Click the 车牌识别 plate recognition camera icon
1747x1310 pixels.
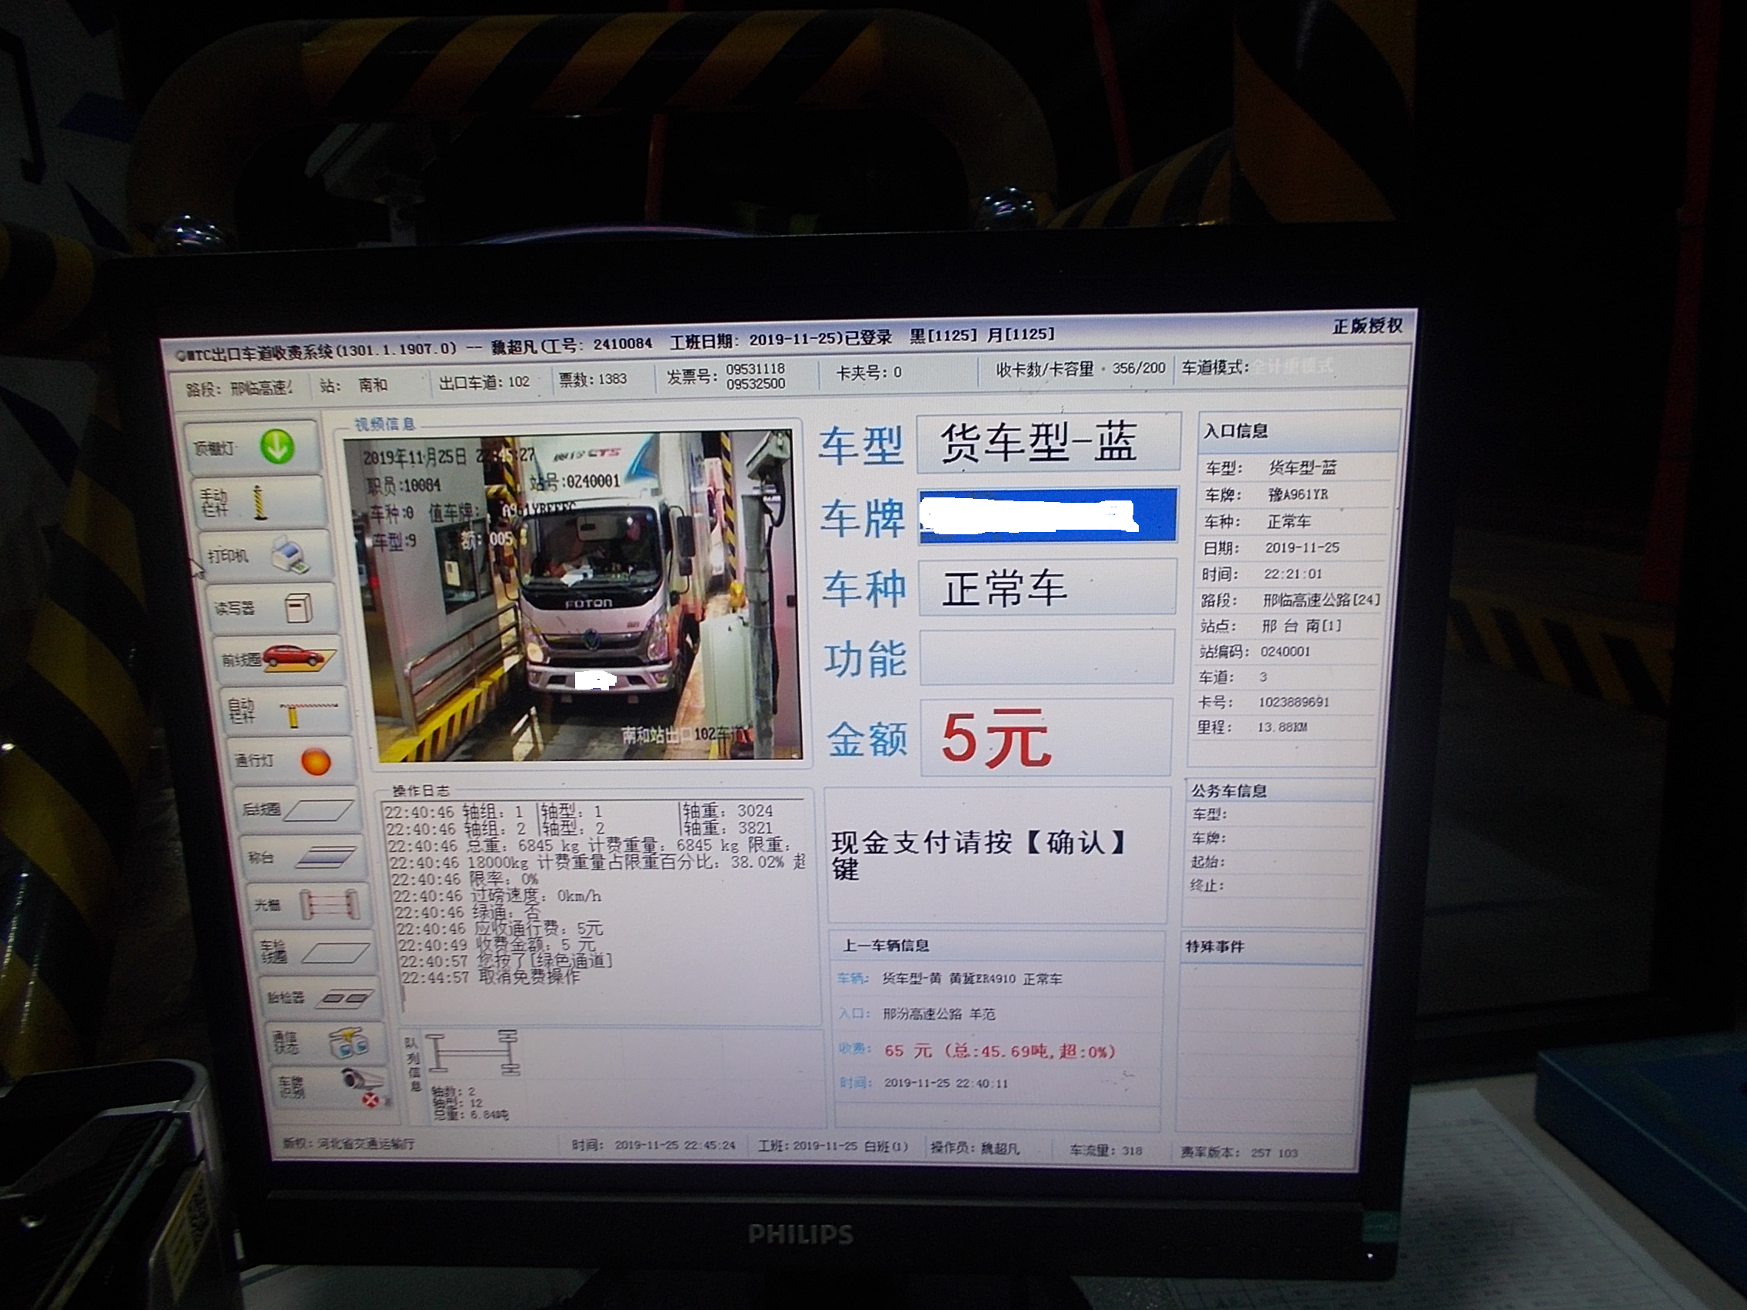(364, 1087)
